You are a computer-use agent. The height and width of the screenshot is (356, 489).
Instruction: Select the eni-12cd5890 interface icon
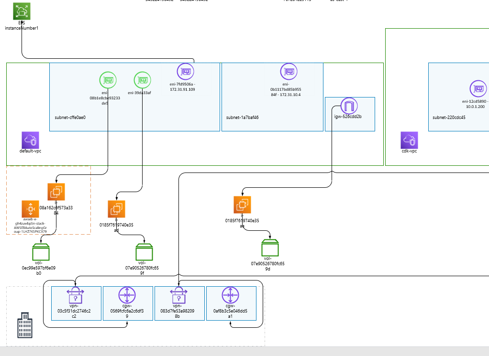478,89
